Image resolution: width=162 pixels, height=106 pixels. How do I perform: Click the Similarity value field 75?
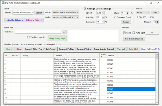(x=99, y=22)
